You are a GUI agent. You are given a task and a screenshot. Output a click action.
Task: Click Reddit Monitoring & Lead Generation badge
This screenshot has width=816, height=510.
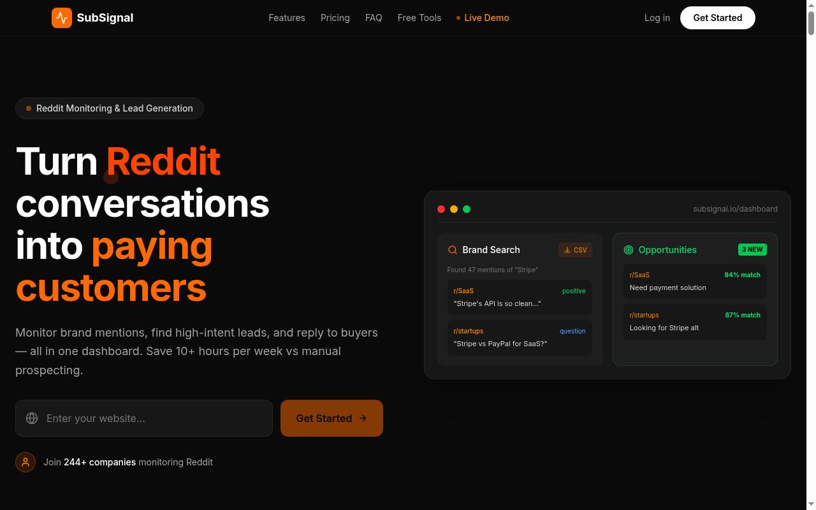tap(110, 108)
